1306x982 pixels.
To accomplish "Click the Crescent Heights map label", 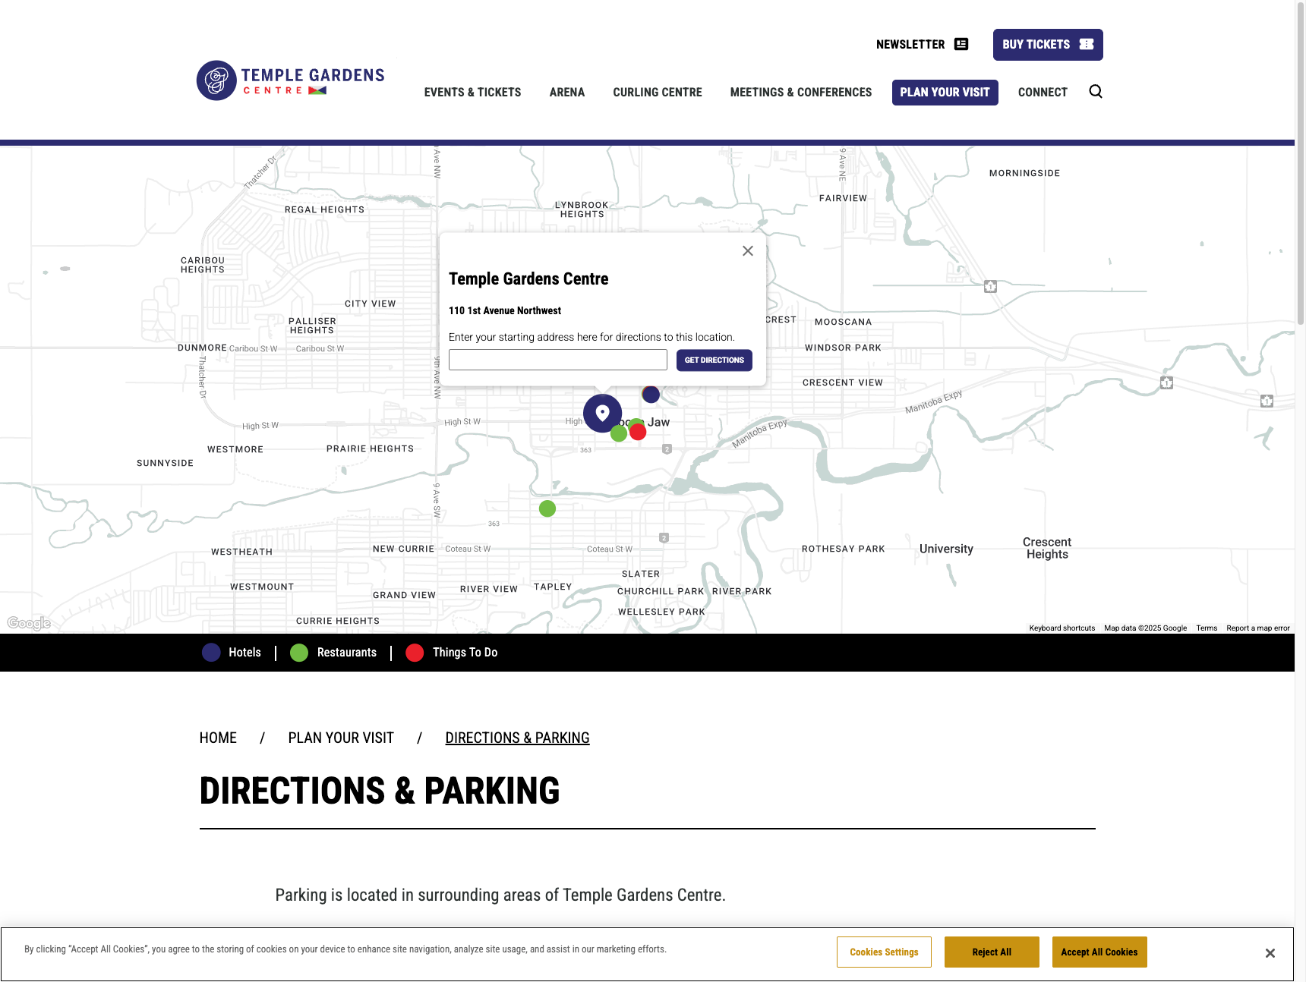I will [1047, 548].
